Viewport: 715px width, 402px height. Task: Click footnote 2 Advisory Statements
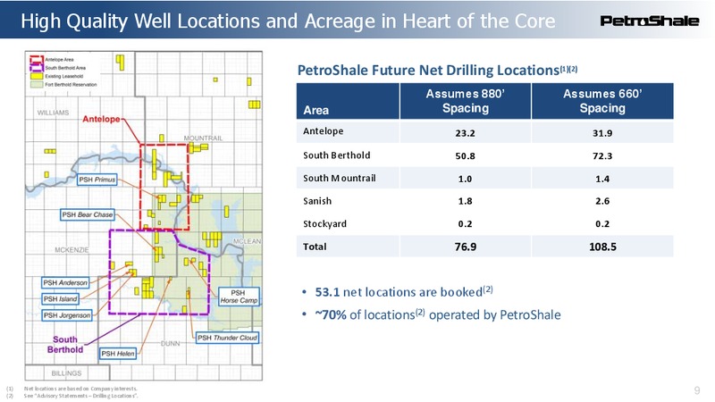[80, 396]
